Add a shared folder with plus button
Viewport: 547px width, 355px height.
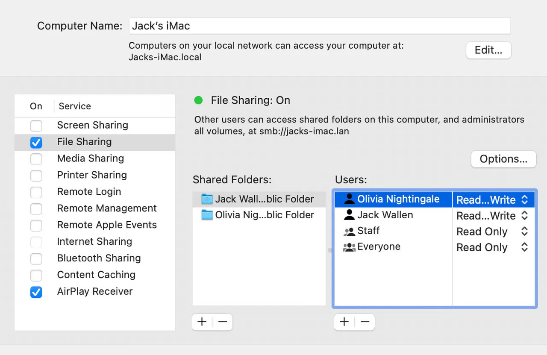click(202, 322)
